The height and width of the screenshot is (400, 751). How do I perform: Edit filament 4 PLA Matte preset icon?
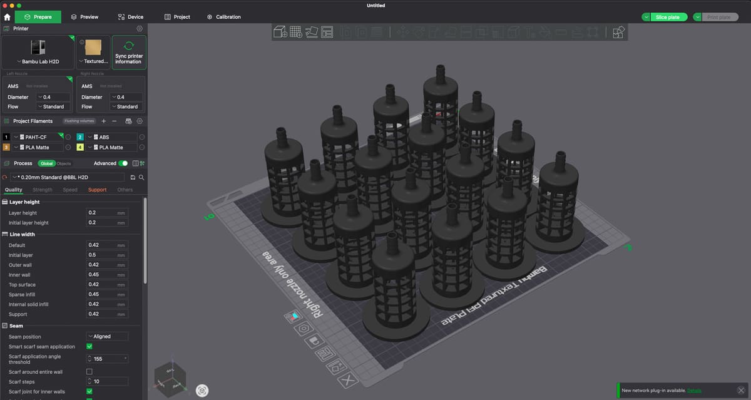tap(142, 147)
